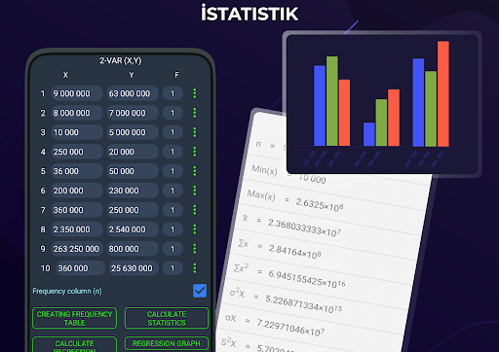Open row 8 three-dot options menu
Image resolution: width=499 pixels, height=352 pixels.
(195, 229)
